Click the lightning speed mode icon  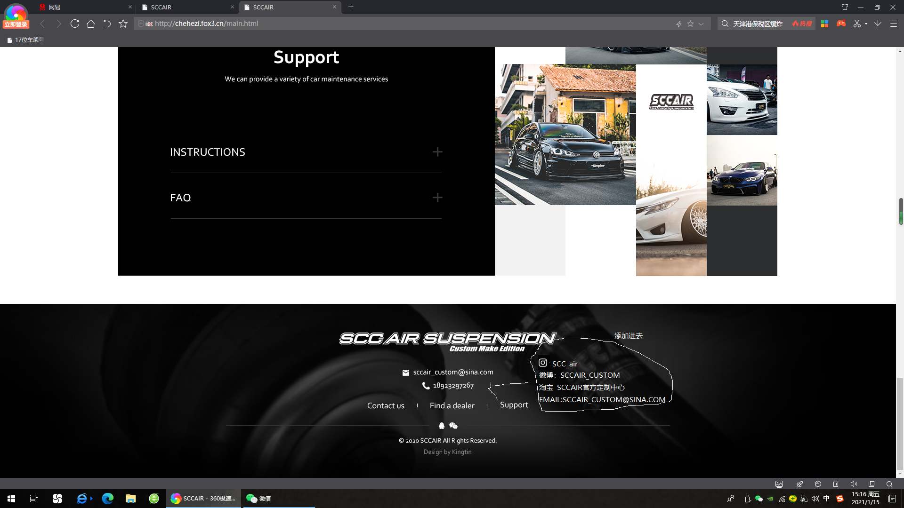click(x=679, y=24)
